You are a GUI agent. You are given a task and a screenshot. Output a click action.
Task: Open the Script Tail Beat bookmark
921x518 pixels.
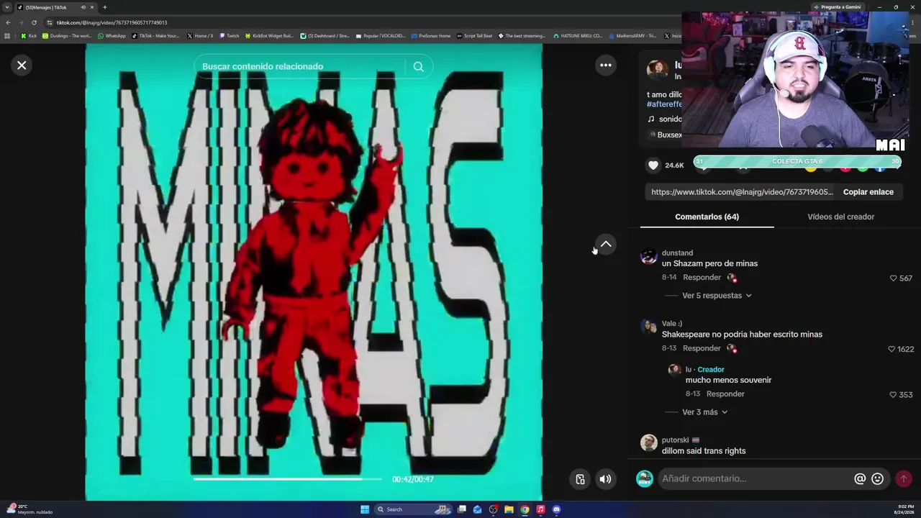tap(474, 35)
